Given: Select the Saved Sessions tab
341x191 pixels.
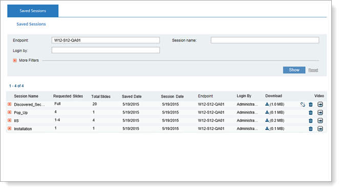Looking at the screenshot, I should pos(33,11).
